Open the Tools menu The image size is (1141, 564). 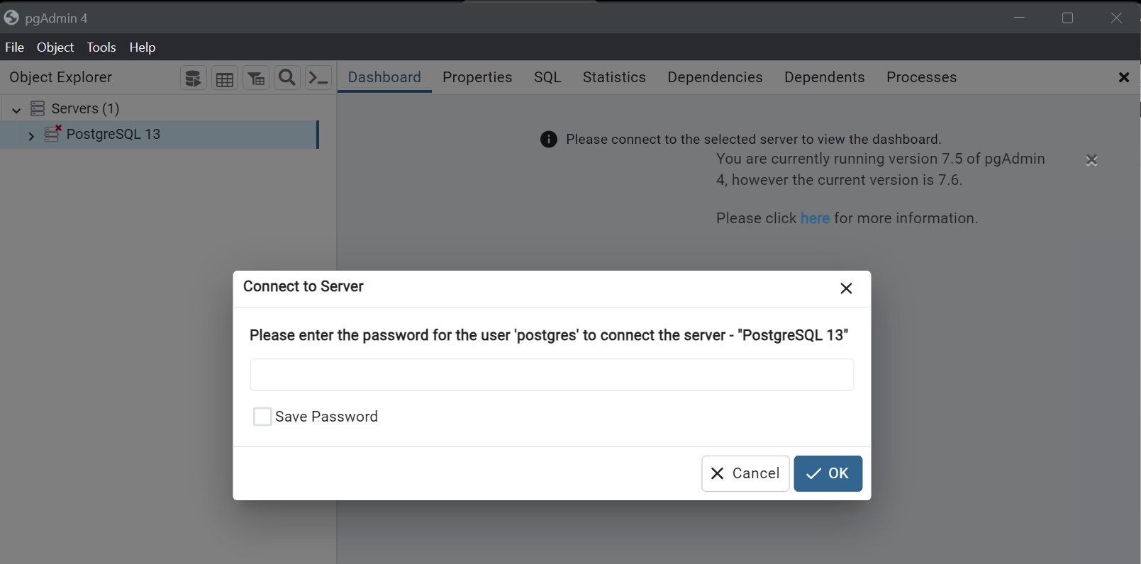point(101,47)
